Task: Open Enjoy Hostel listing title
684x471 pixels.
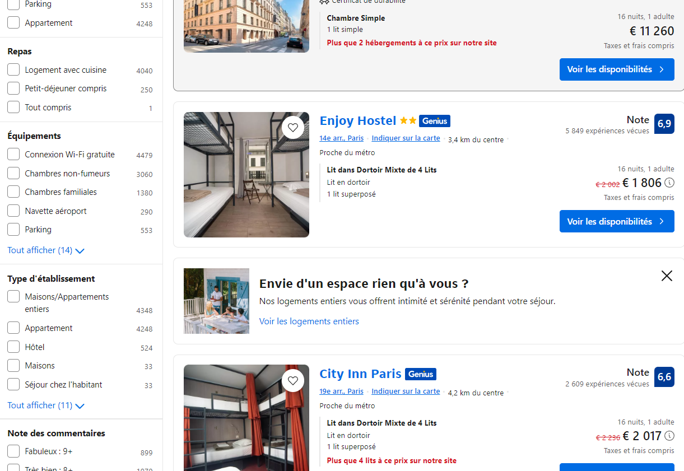Action: 358,121
